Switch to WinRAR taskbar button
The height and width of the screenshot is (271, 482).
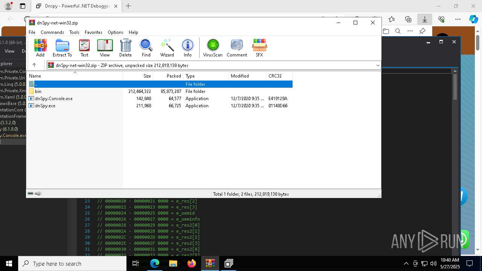(x=210, y=263)
